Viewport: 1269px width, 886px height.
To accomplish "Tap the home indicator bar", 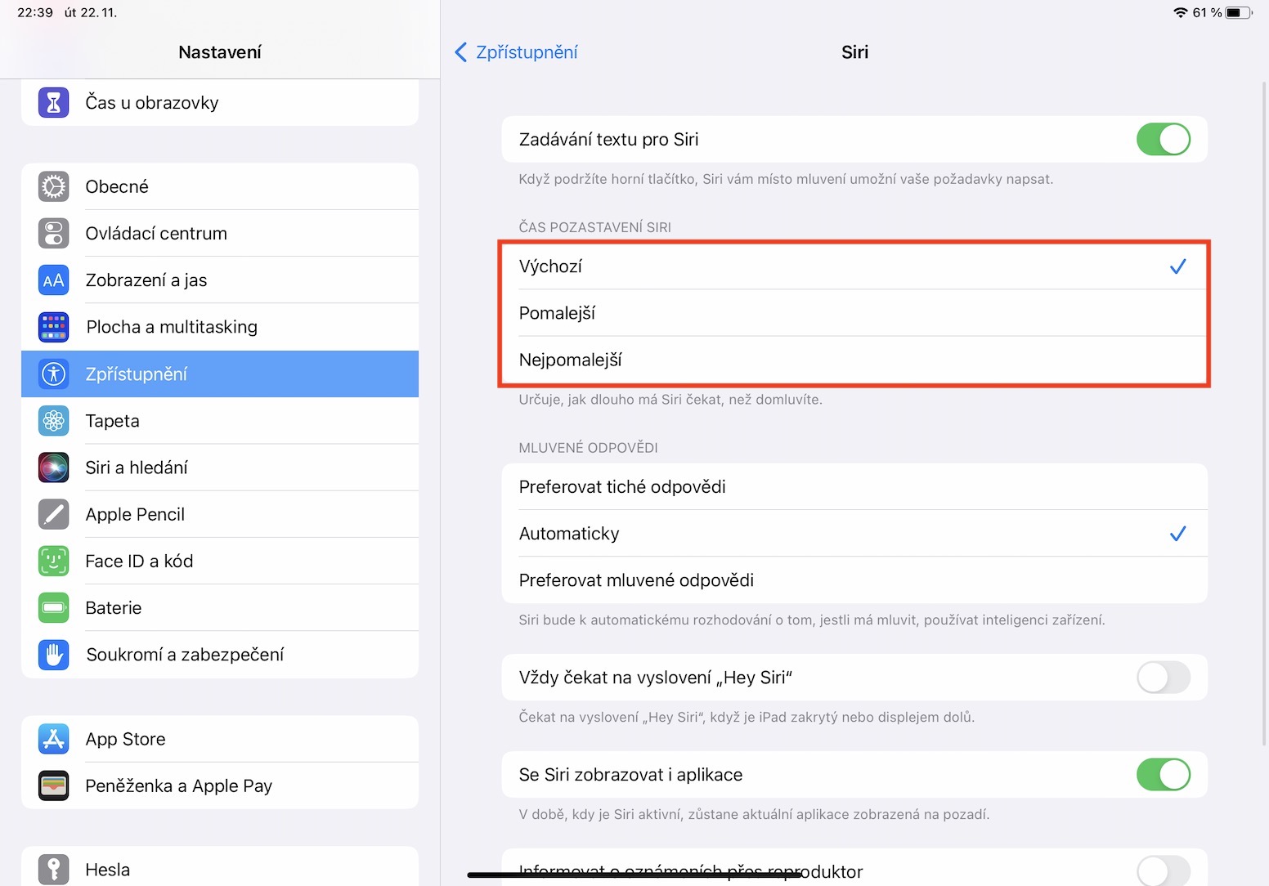I will 634,875.
